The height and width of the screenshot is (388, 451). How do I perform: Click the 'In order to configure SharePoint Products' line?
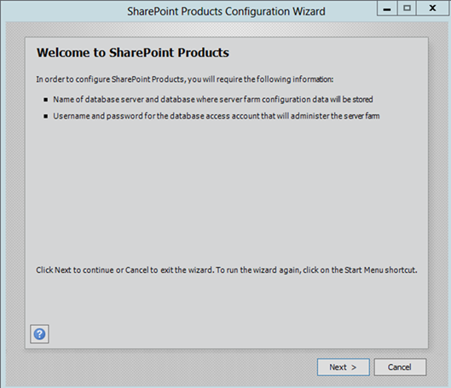point(185,79)
